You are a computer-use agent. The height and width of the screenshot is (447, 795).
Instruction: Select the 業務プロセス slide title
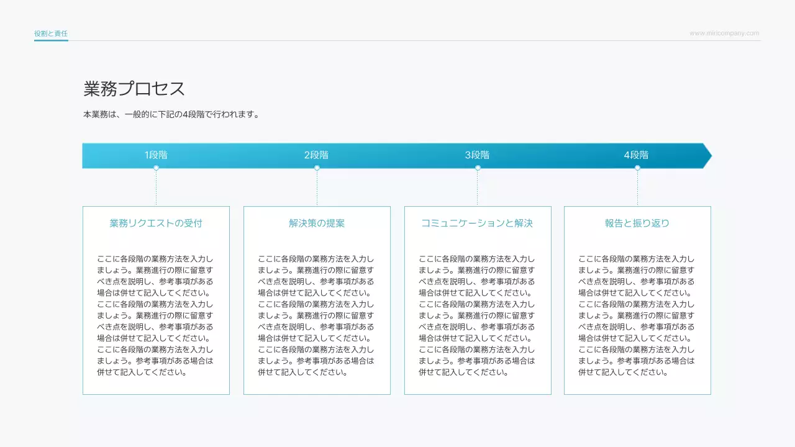pyautogui.click(x=134, y=88)
